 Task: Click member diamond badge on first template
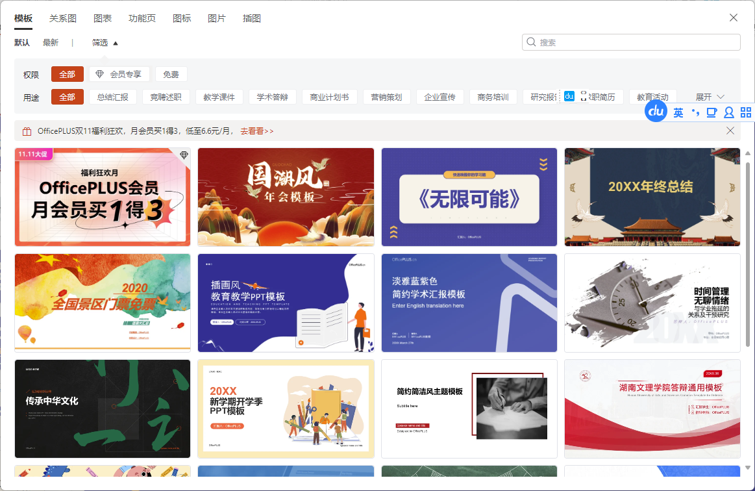184,155
